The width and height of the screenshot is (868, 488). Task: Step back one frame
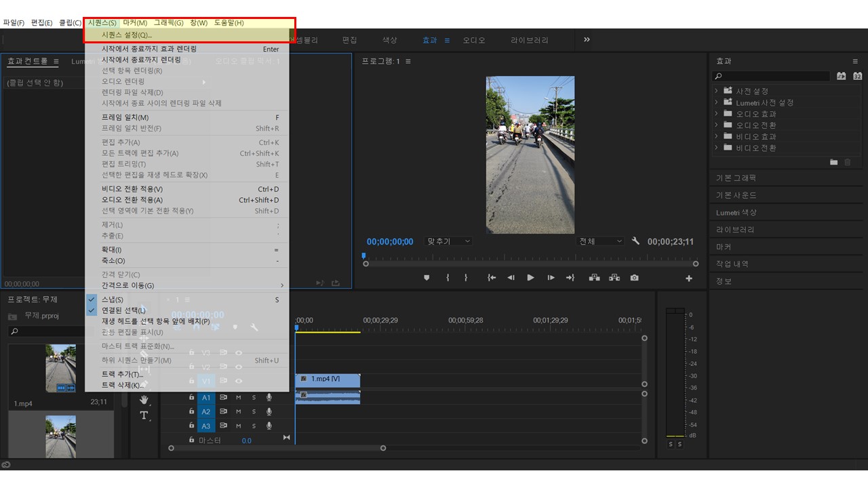511,277
